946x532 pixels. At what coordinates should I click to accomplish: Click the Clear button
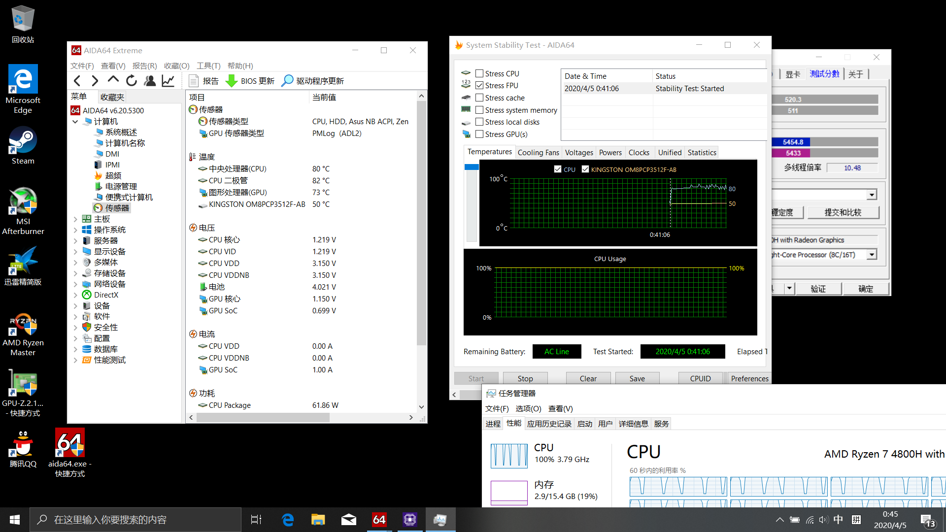(x=588, y=378)
